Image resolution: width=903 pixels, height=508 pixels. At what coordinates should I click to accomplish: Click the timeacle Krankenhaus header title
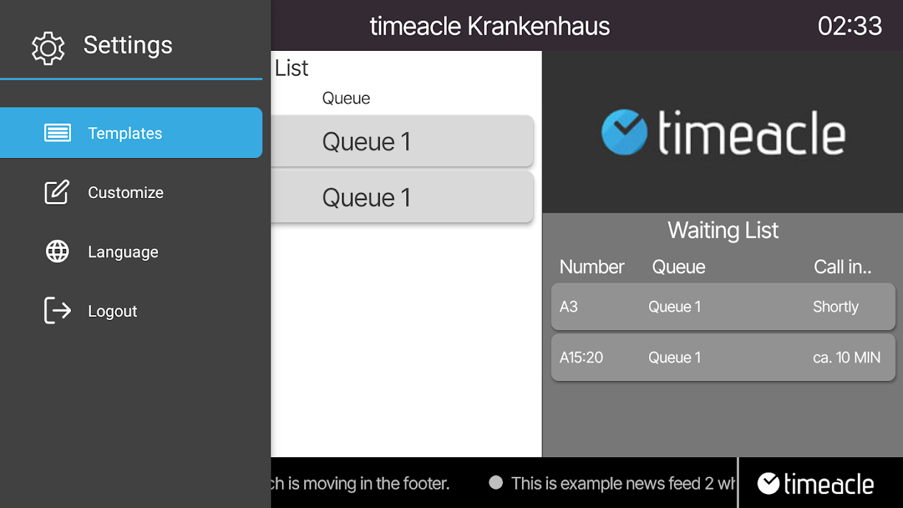[490, 26]
